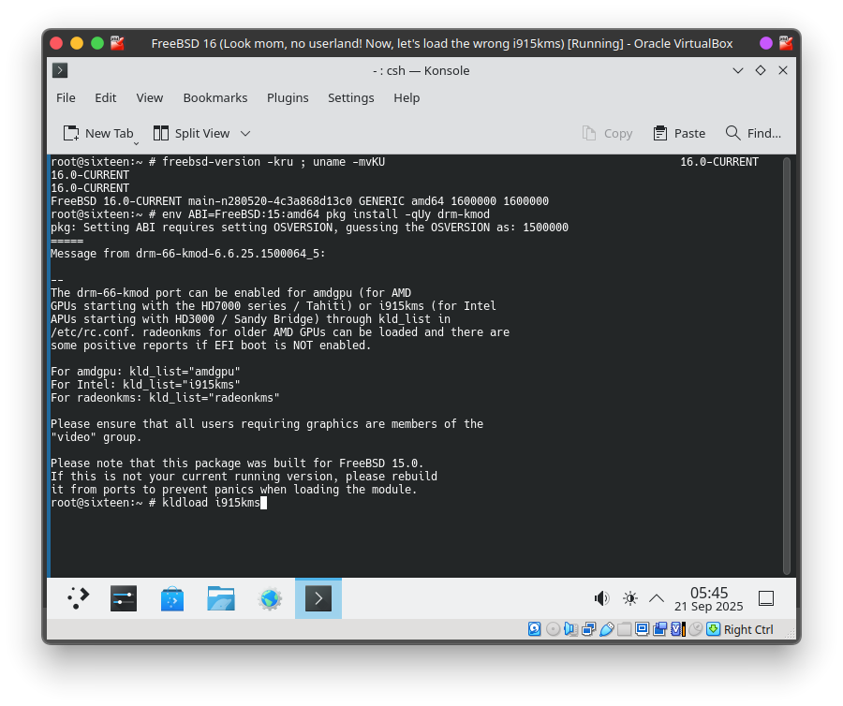The image size is (843, 706).
Task: Click the green keyboard capture arrow icon
Action: pos(714,629)
